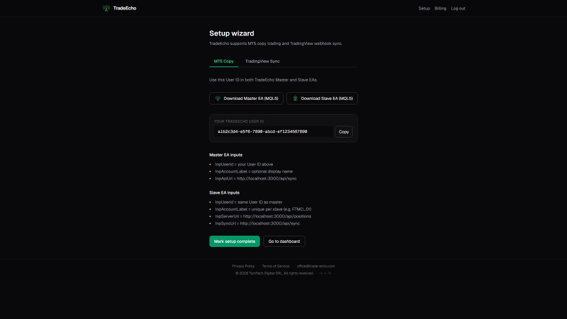Go to dashboard
The width and height of the screenshot is (567, 319).
[284, 241]
